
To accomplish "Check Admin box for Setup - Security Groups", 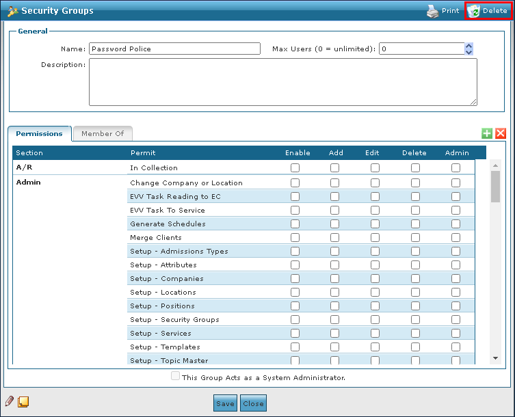I will point(455,320).
